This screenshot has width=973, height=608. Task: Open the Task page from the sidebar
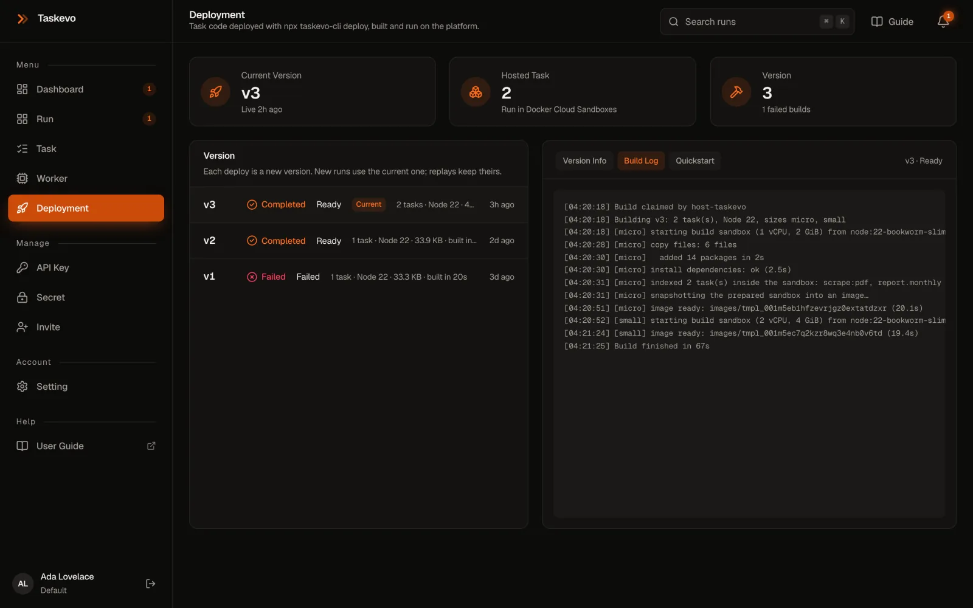[x=86, y=149]
